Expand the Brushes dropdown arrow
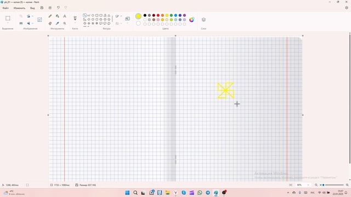The width and height of the screenshot is (351, 197). [75, 23]
